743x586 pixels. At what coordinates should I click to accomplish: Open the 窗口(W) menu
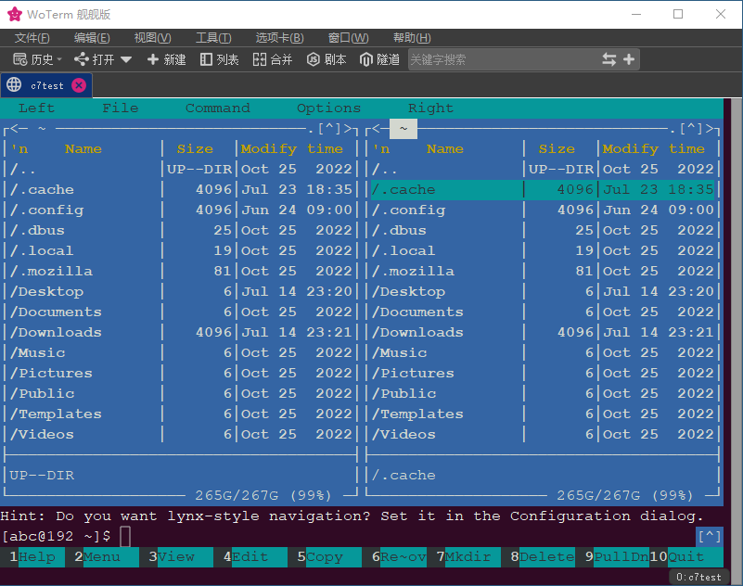click(348, 37)
